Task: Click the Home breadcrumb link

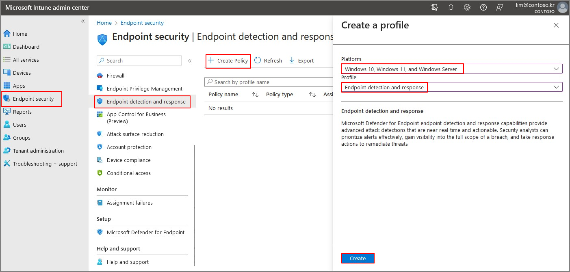Action: pos(104,23)
